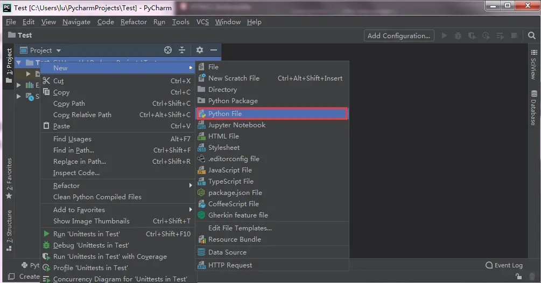Select CoffeeScript File
Image resolution: width=541 pixels, height=283 pixels.
pos(272,204)
